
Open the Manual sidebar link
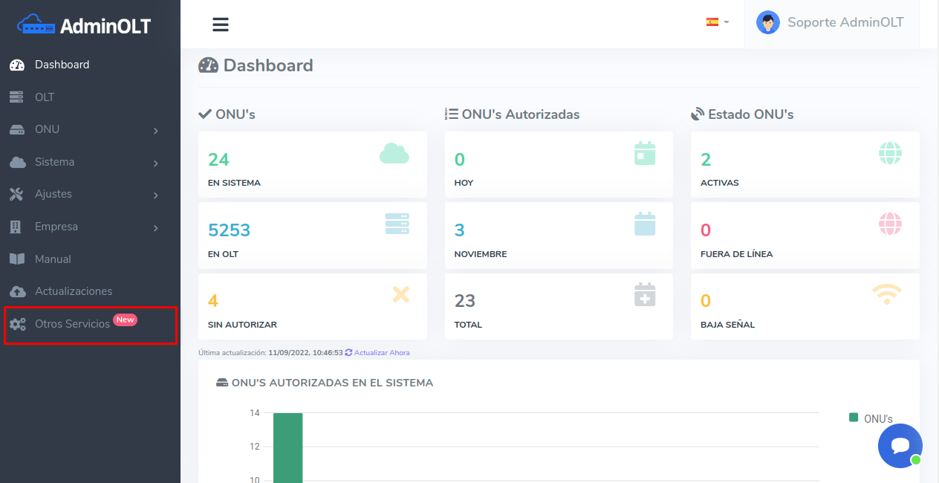(53, 259)
